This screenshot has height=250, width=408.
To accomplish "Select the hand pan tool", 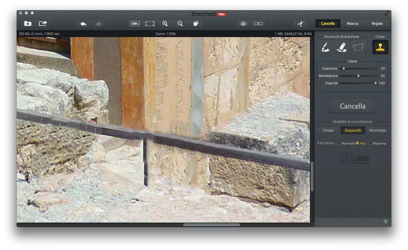I will pyautogui.click(x=196, y=24).
